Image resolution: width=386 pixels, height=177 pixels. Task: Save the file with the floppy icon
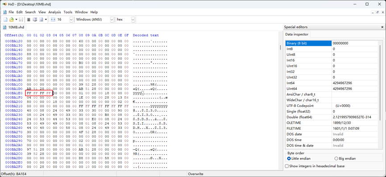click(21, 20)
